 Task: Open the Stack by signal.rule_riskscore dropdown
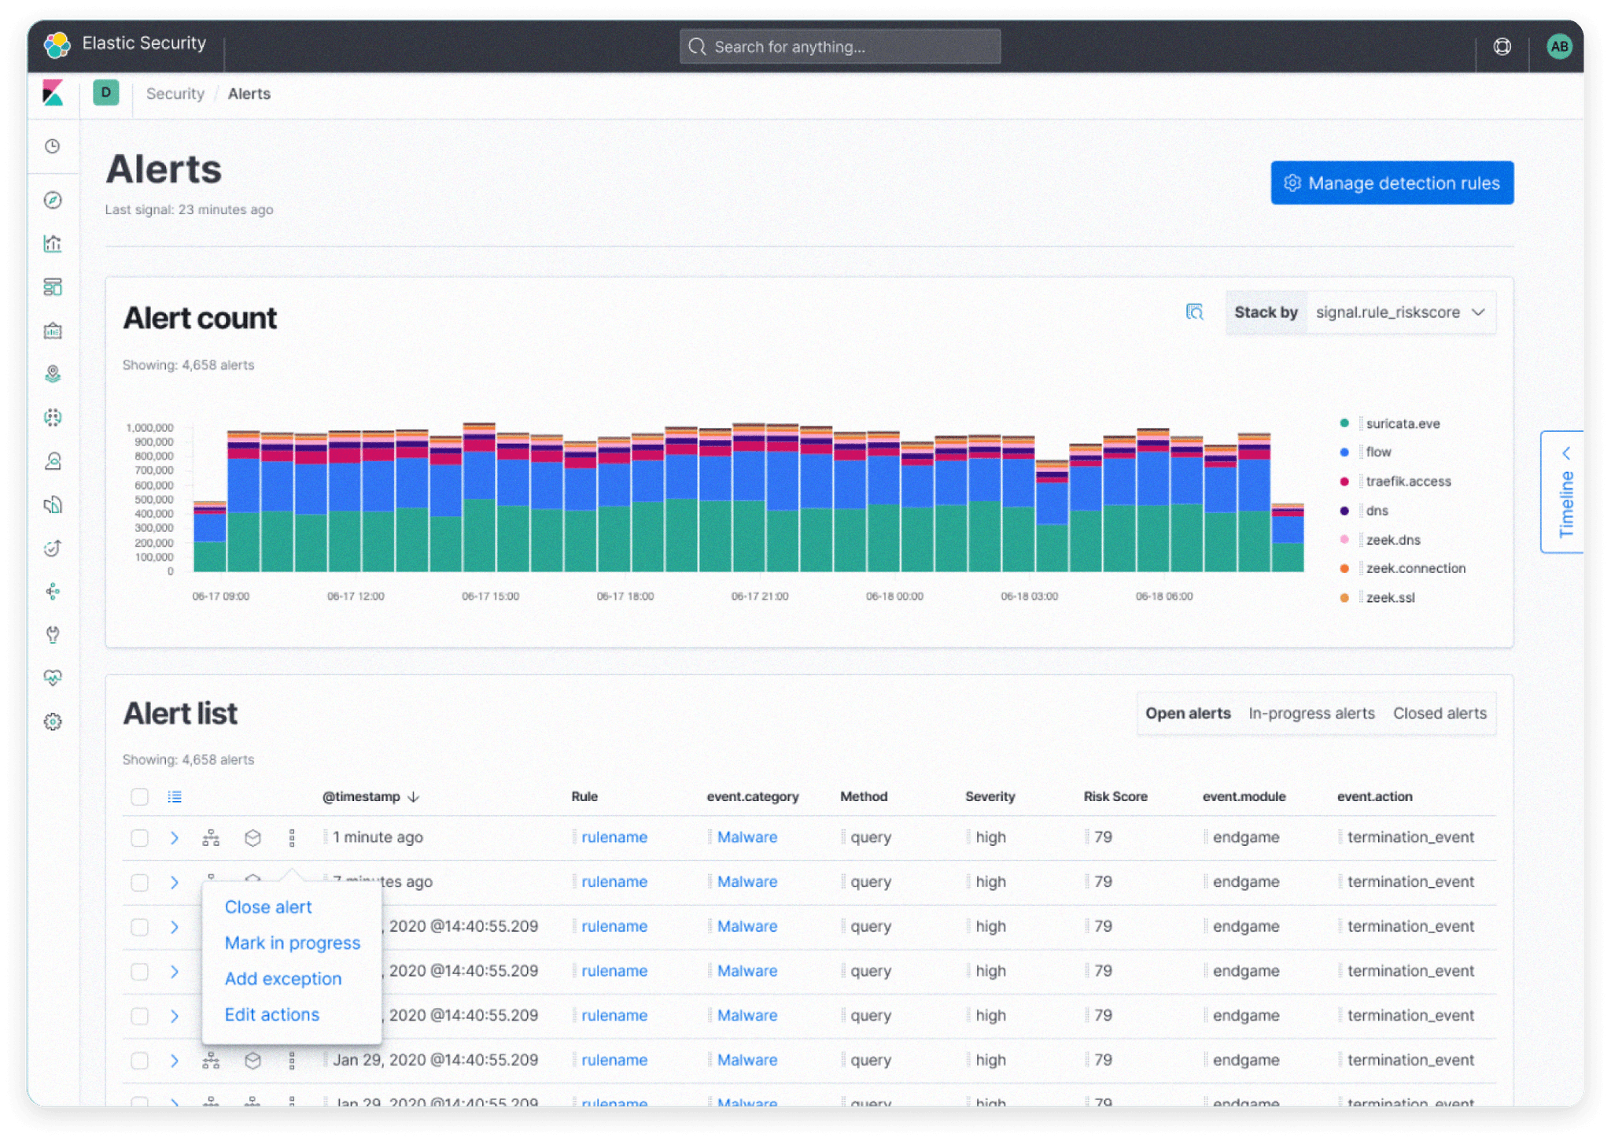pos(1399,312)
